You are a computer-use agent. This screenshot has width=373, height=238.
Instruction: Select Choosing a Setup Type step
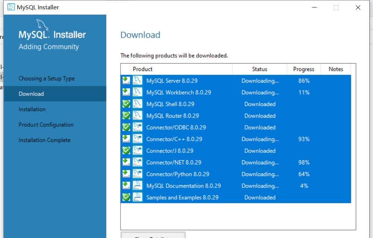pos(47,78)
